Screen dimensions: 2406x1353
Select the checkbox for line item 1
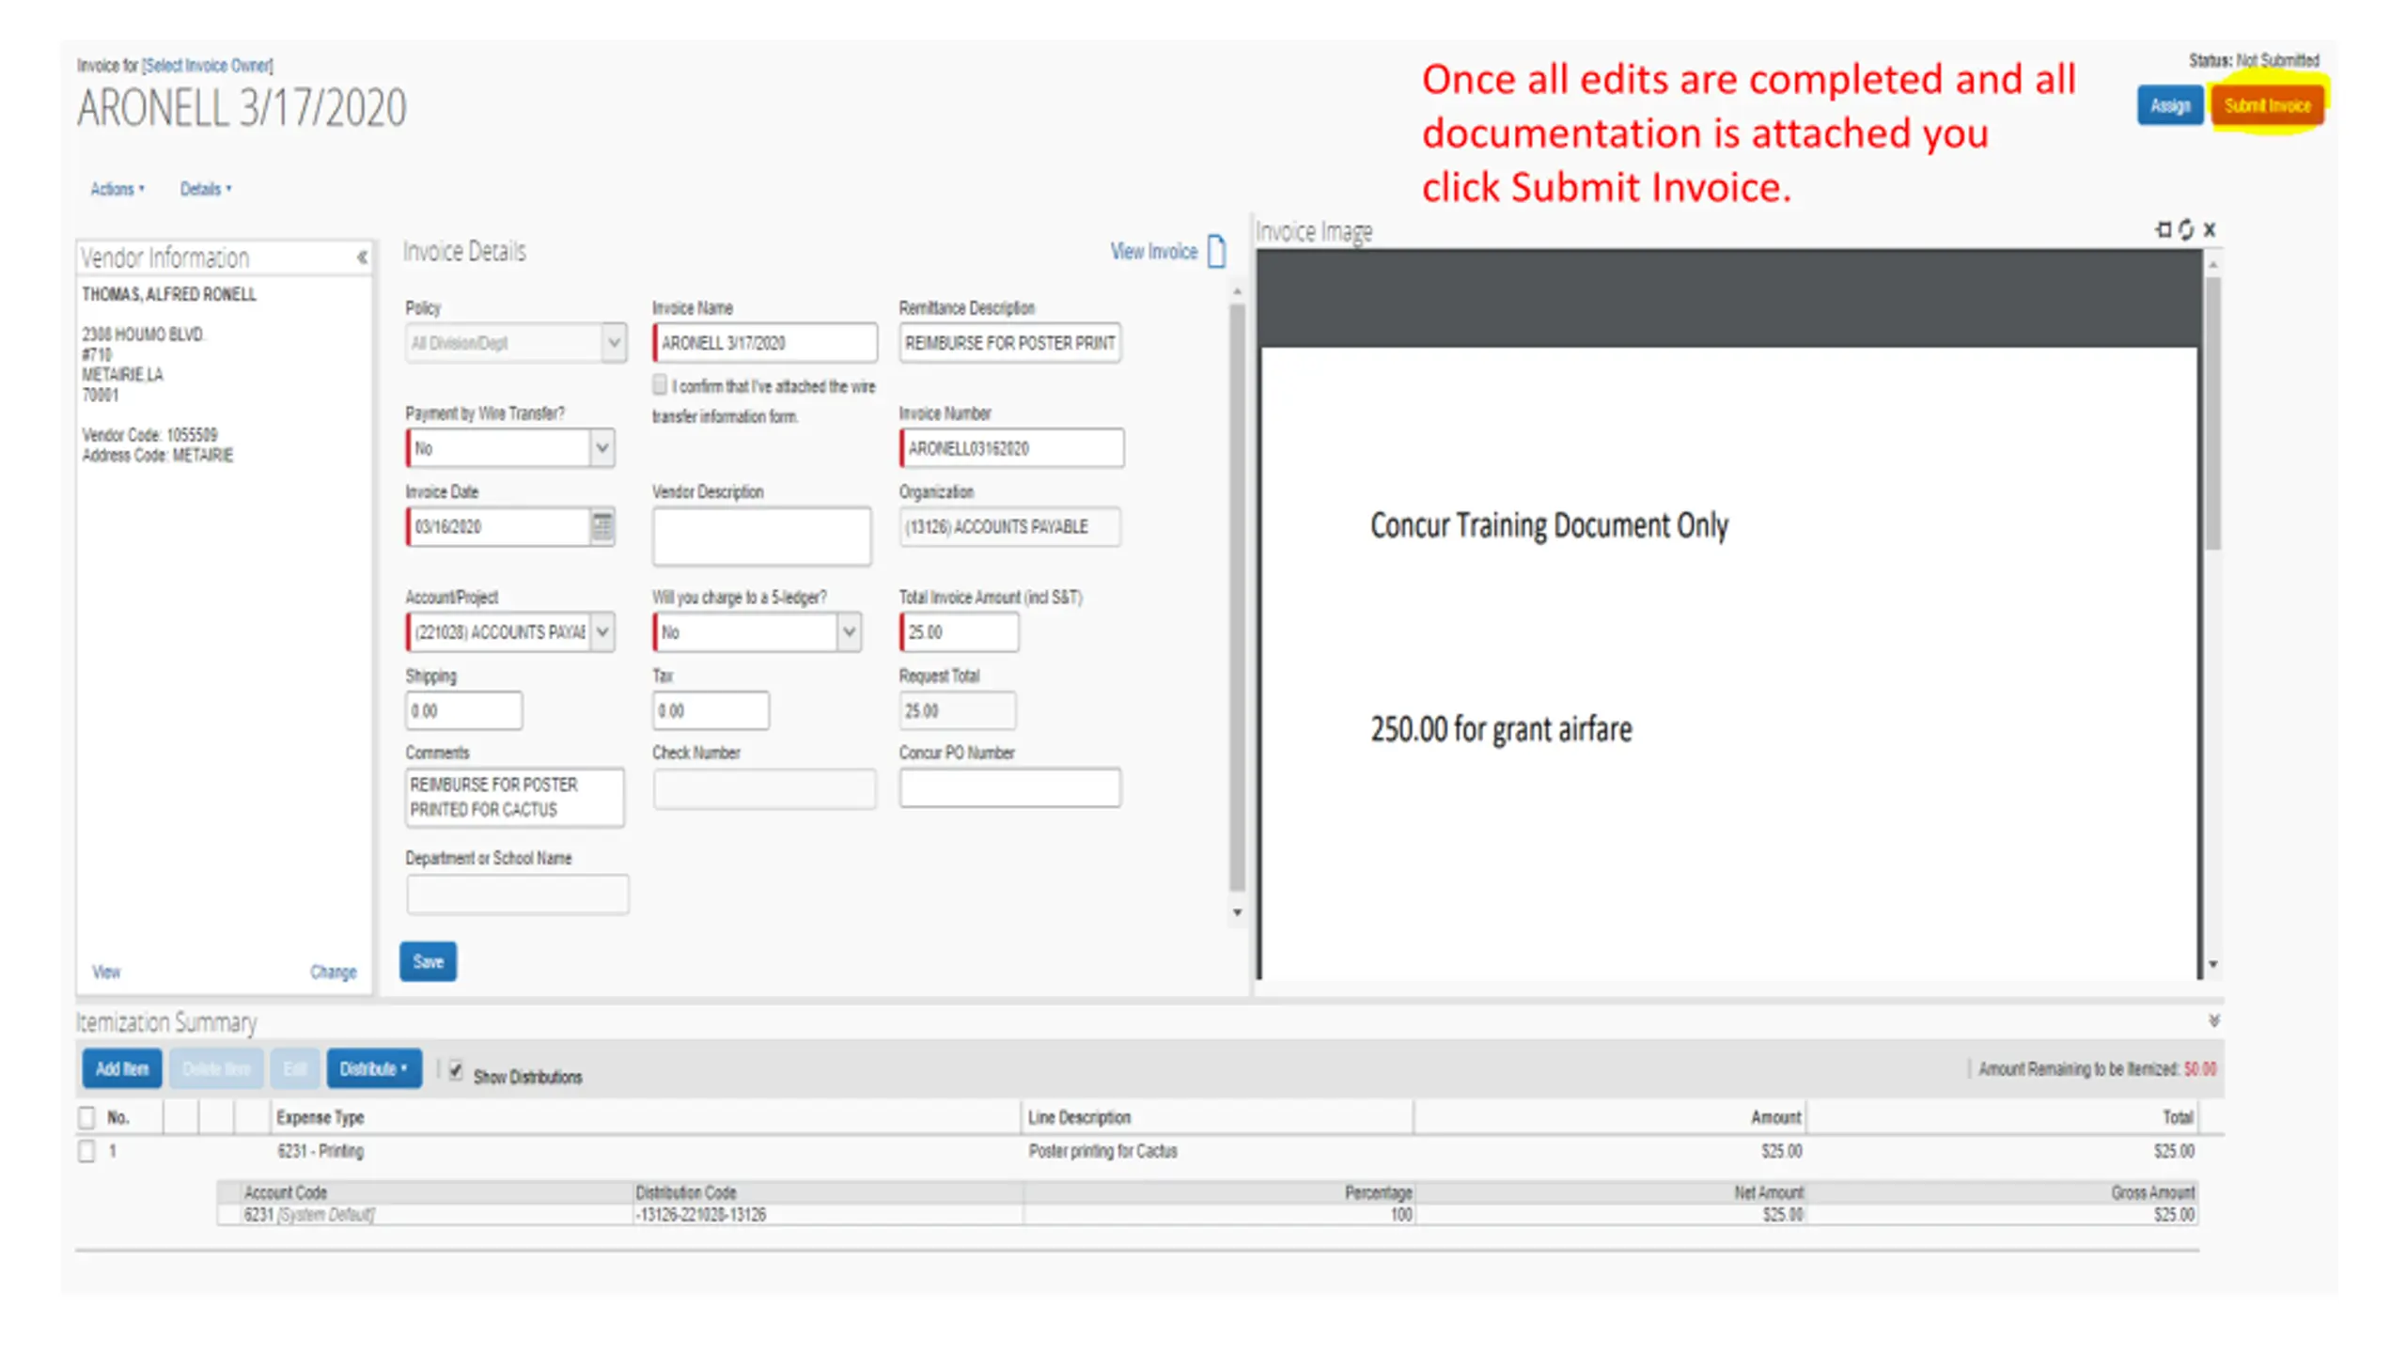click(x=86, y=1151)
